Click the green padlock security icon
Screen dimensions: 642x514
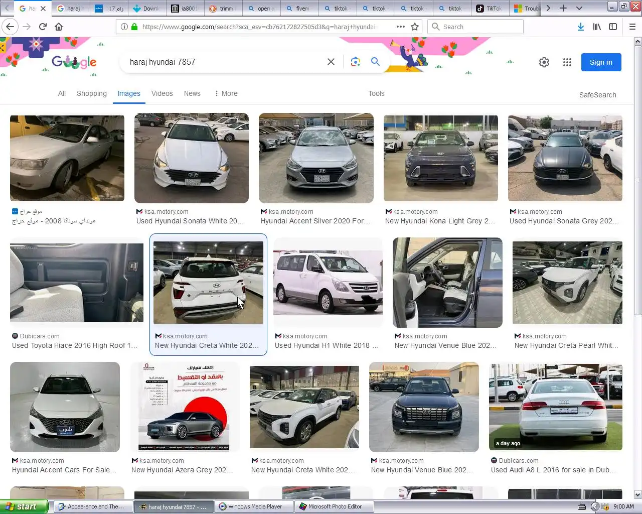[x=134, y=27]
